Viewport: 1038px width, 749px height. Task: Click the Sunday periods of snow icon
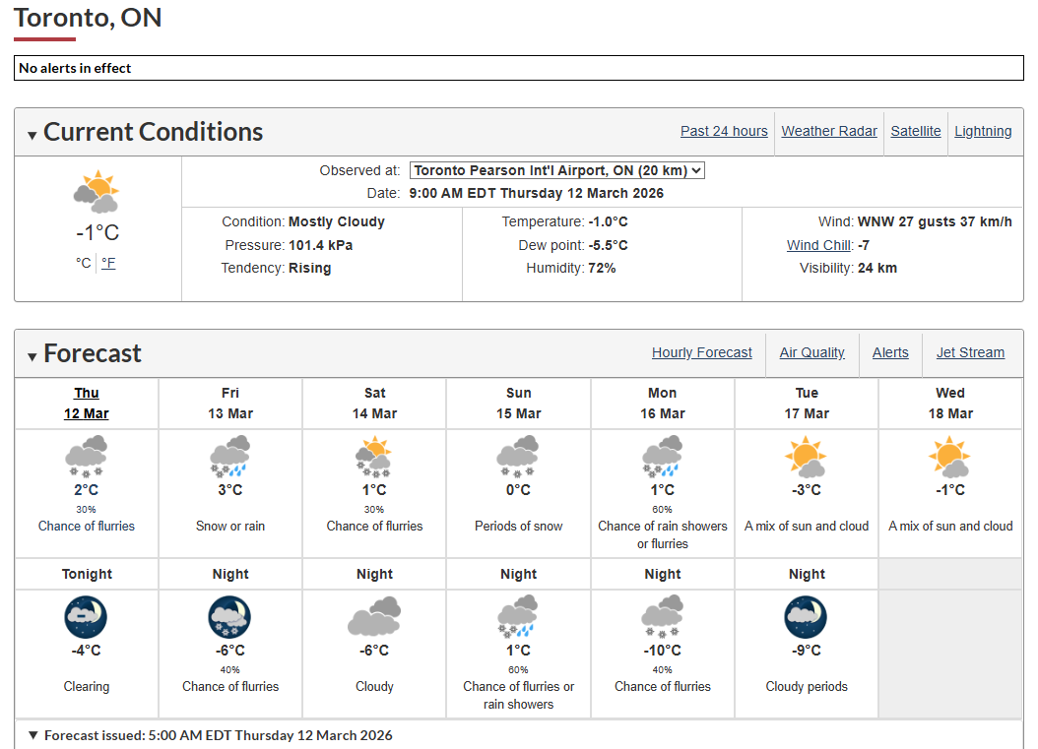519,458
